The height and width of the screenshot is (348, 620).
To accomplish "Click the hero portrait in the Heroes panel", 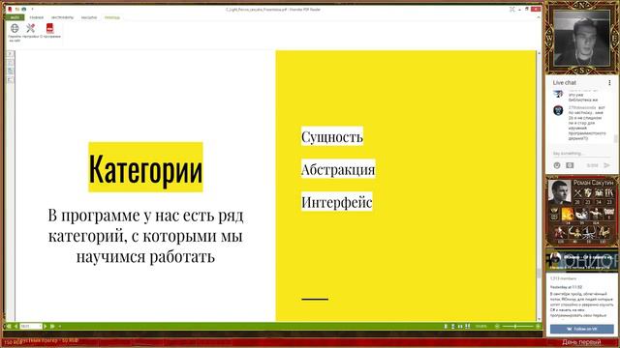I will [x=559, y=192].
